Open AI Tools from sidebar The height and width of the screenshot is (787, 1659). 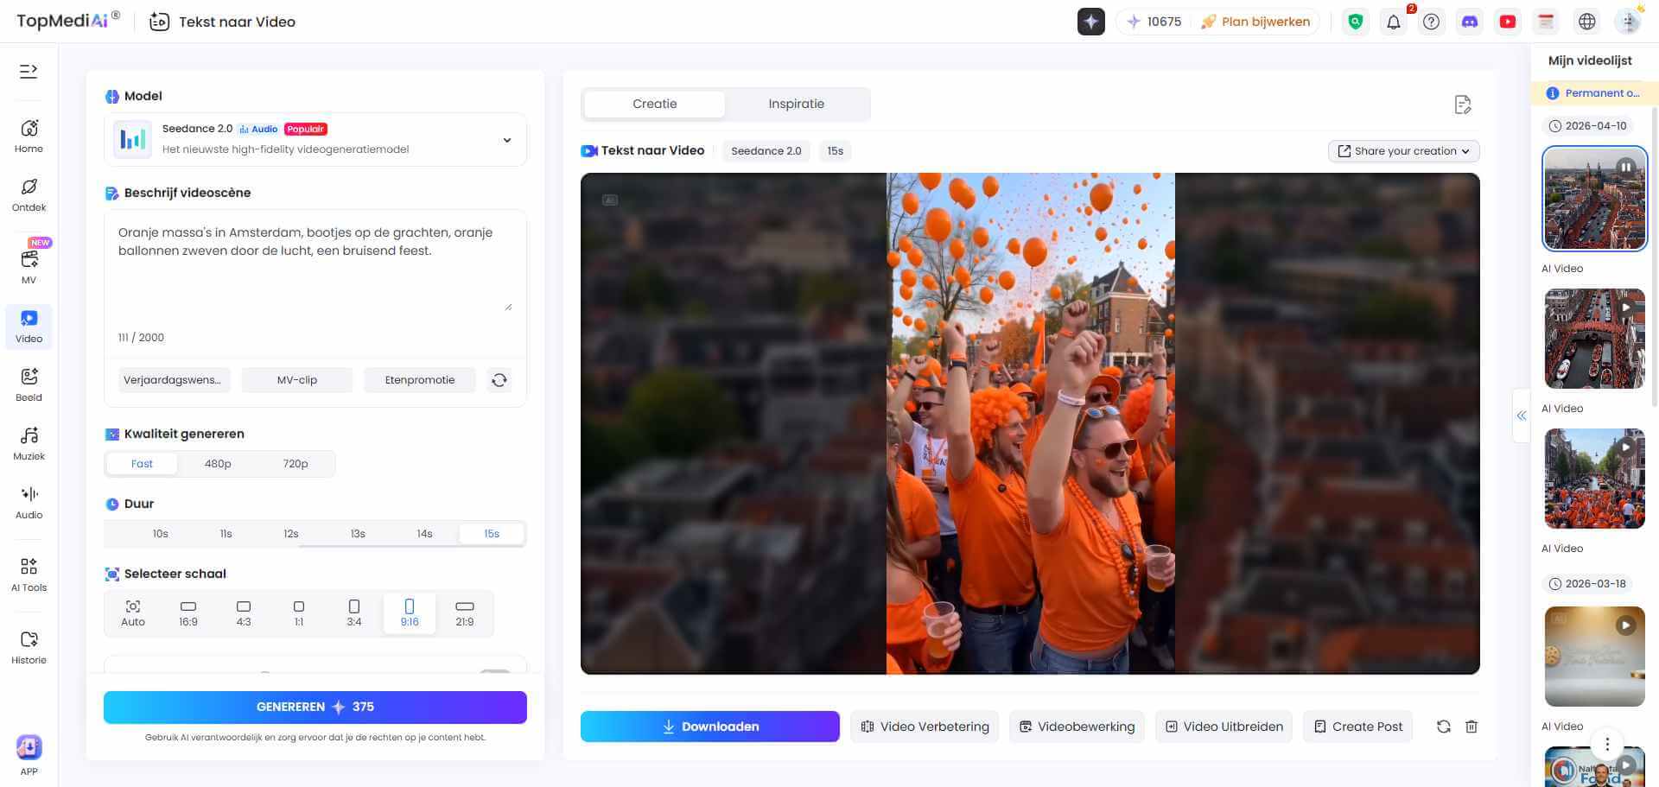pyautogui.click(x=29, y=573)
